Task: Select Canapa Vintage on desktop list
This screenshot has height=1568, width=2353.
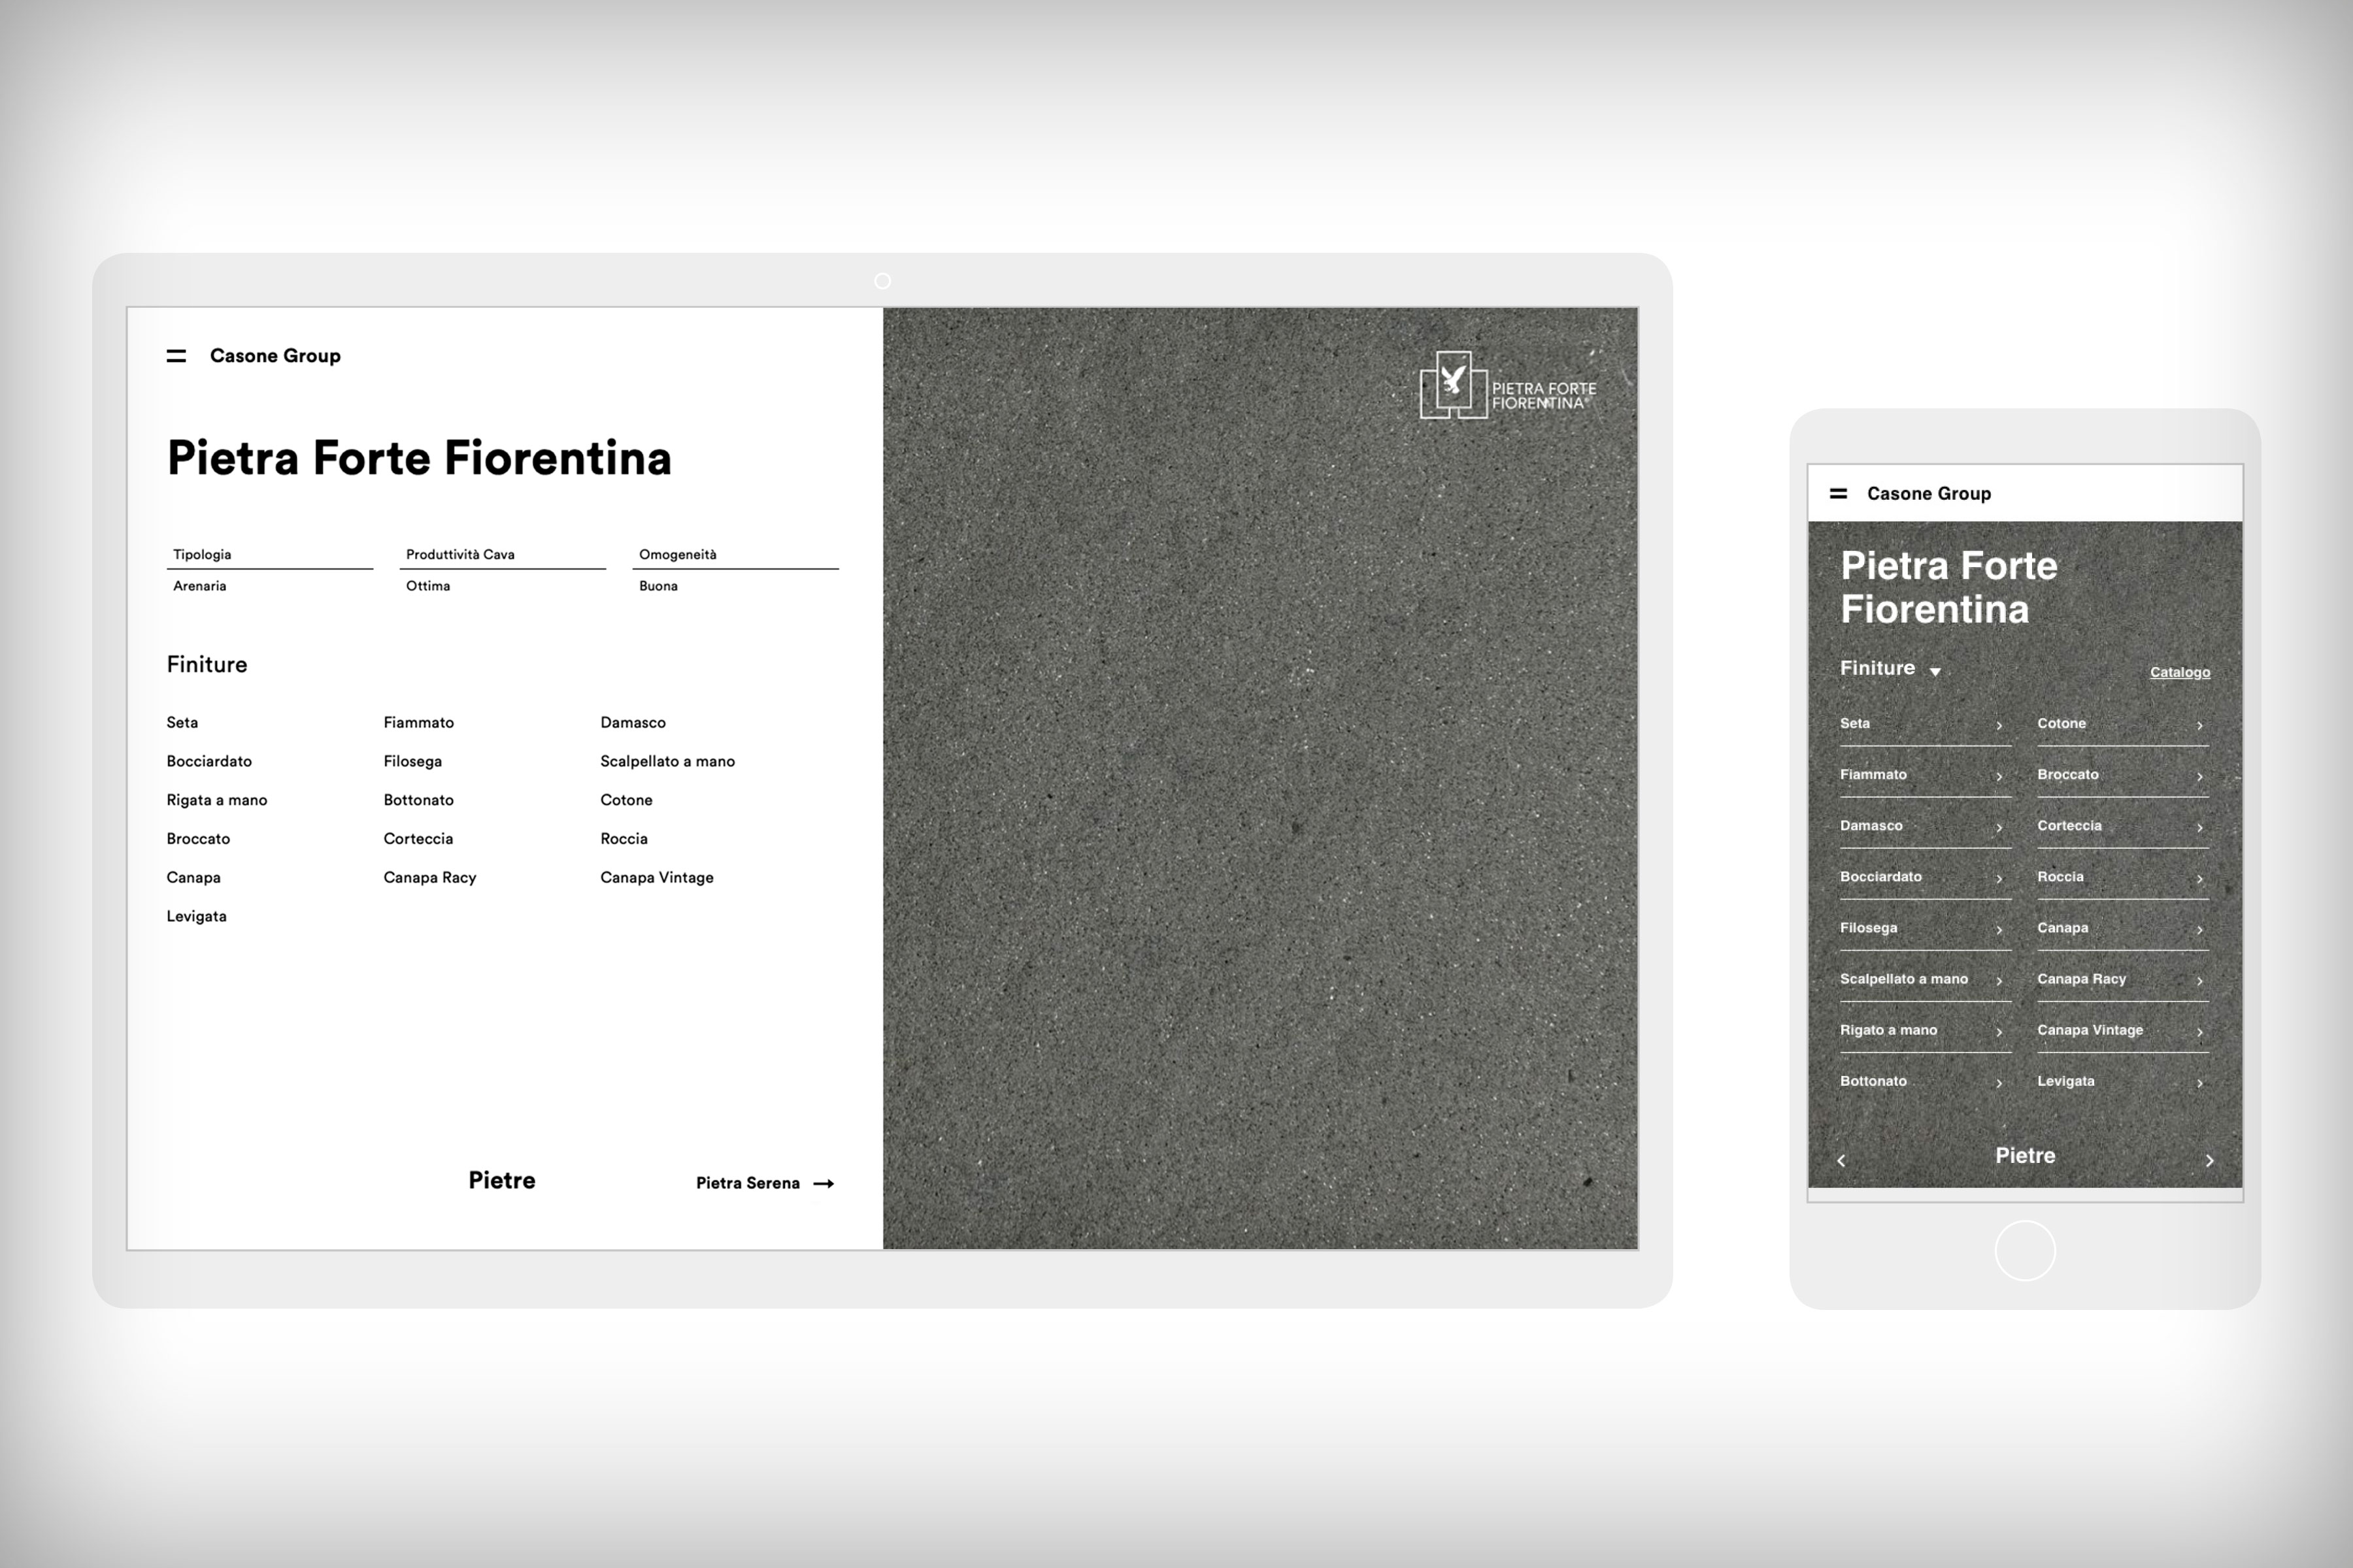Action: (656, 878)
